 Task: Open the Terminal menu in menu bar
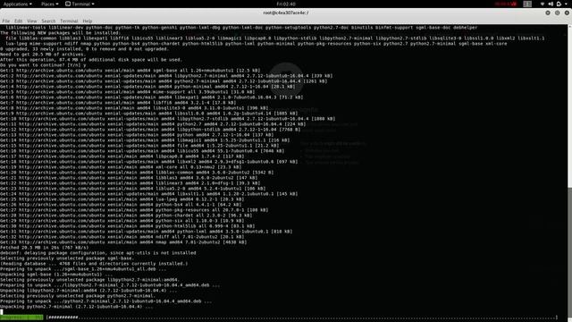[x=69, y=21]
